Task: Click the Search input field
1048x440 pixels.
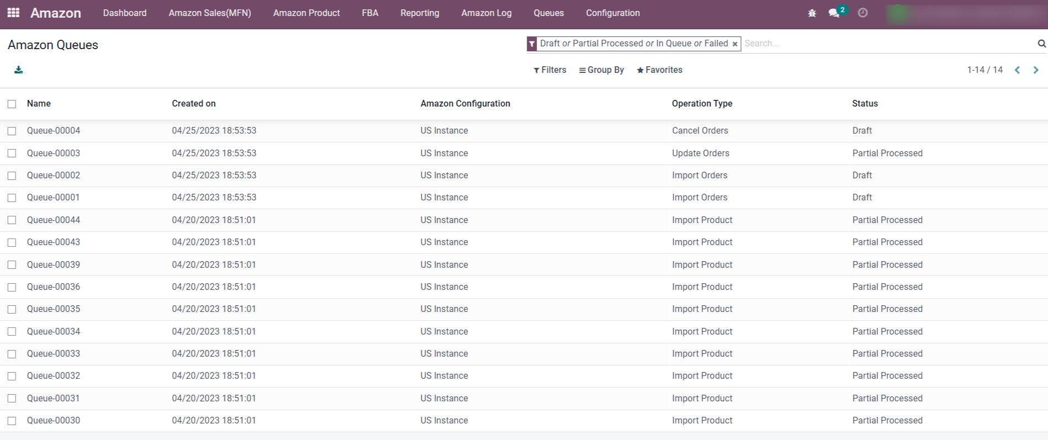Action: 888,43
